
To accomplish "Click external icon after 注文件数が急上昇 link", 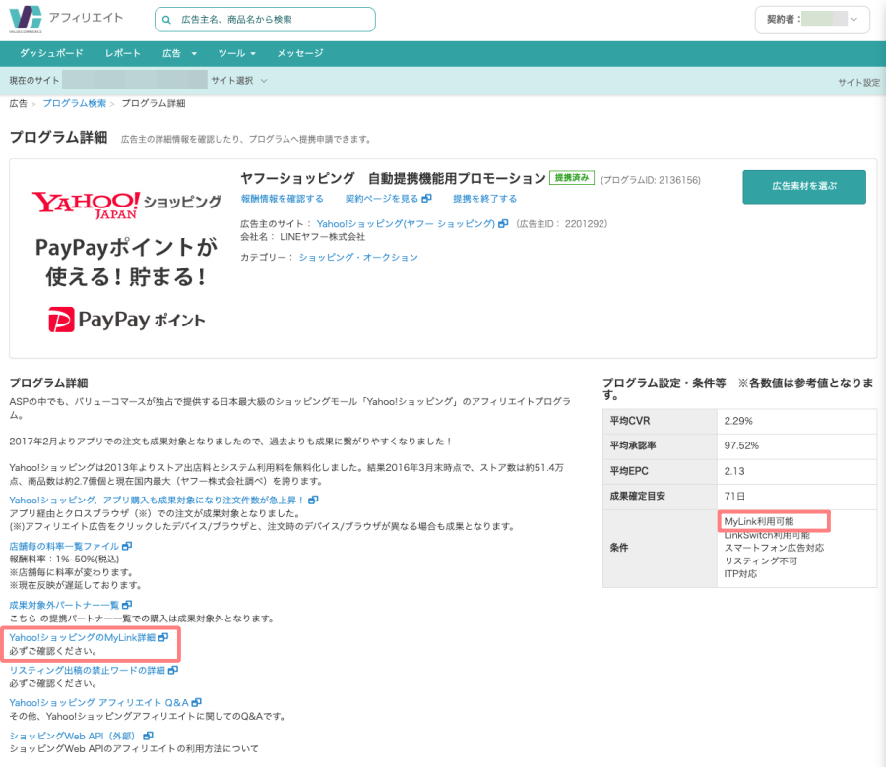I will coord(313,501).
